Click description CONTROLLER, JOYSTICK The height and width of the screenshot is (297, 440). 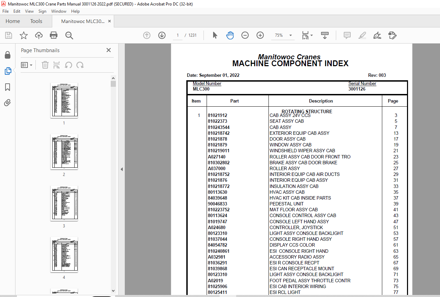tap(296, 227)
